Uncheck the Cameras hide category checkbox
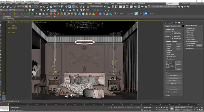The width and height of the screenshot is (204, 112). pyautogui.click(x=166, y=50)
